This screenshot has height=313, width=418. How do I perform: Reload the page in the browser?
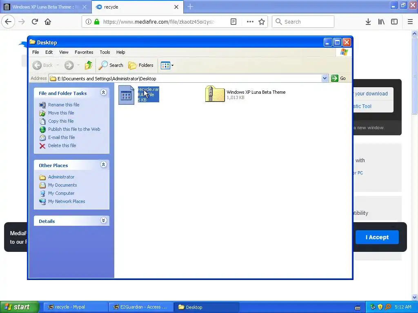(35, 22)
